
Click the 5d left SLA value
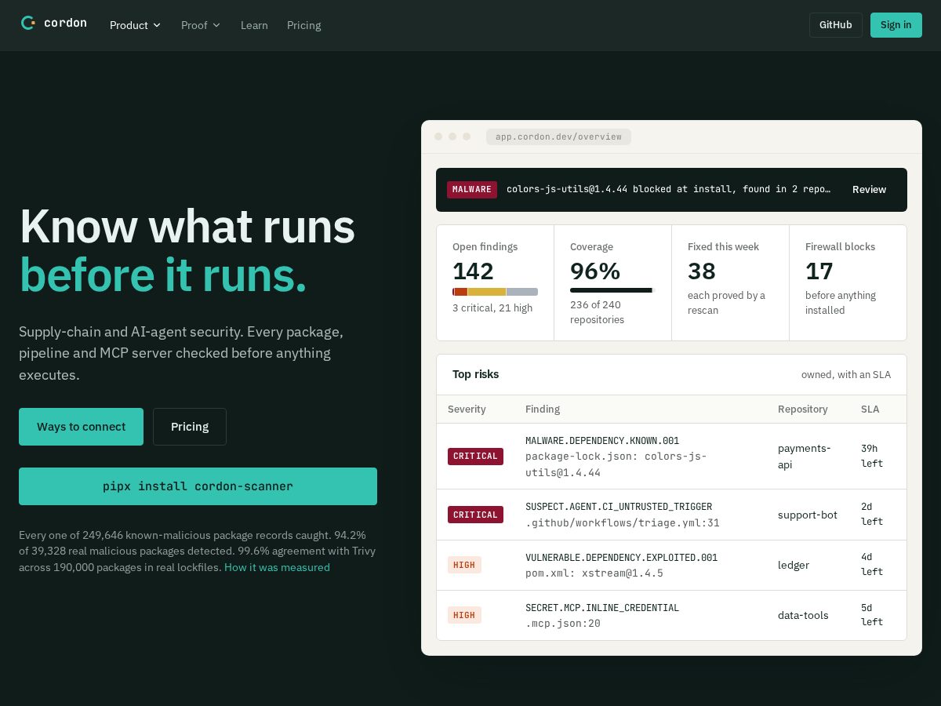872,614
